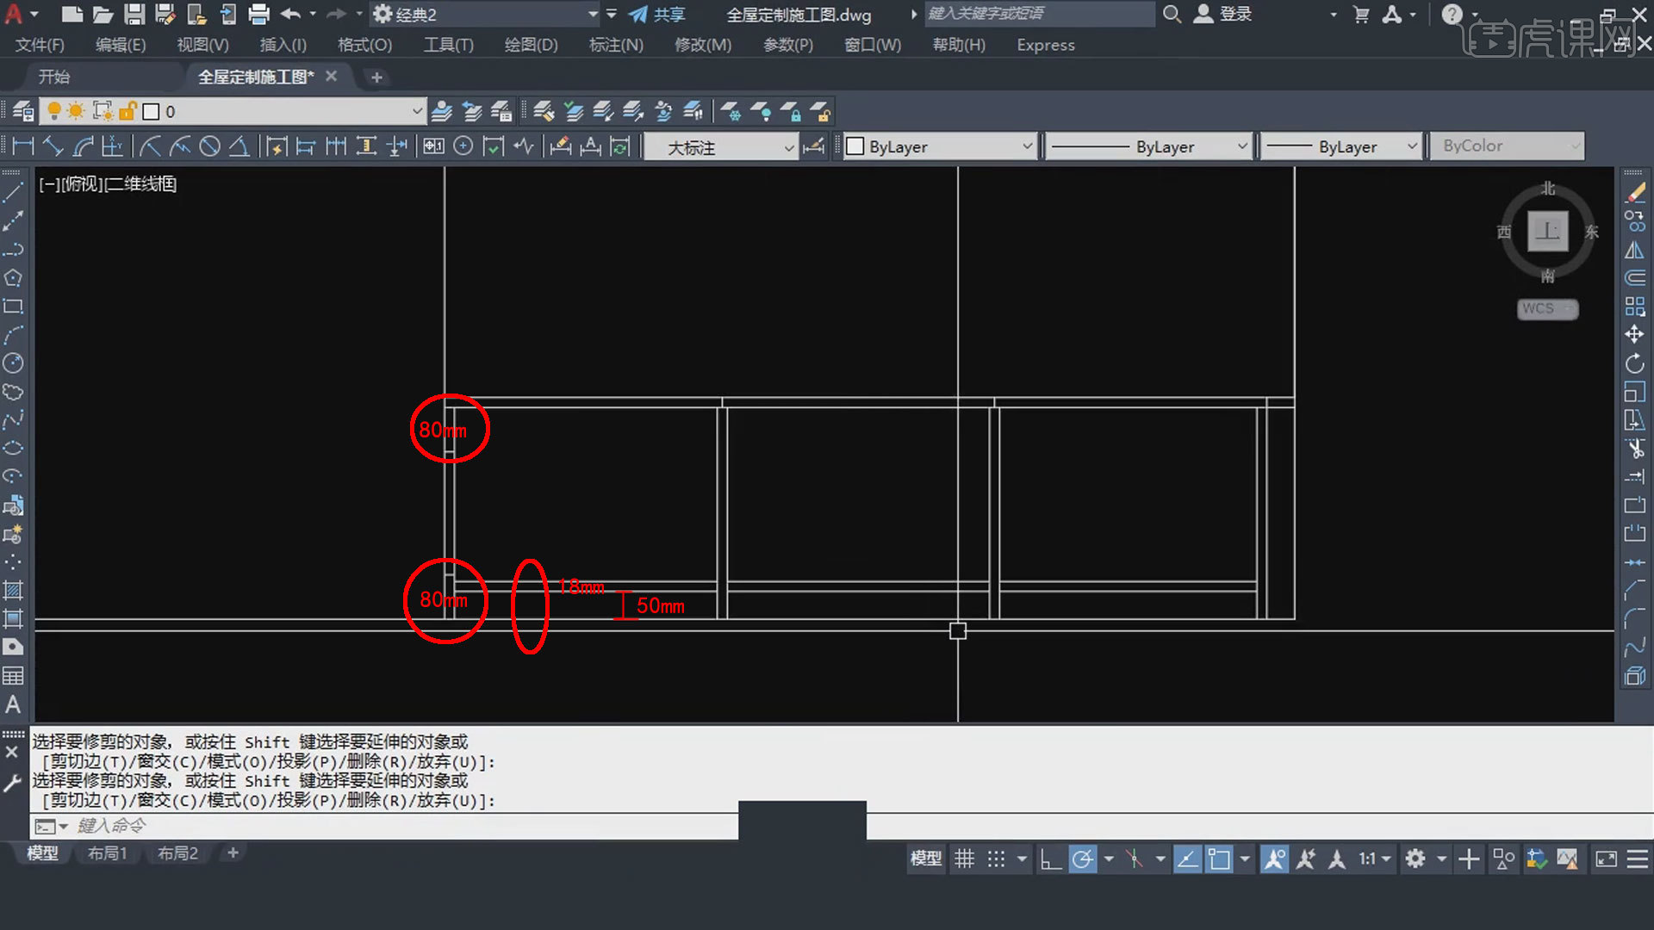
Task: Select the Rotate tool
Action: click(x=1634, y=363)
